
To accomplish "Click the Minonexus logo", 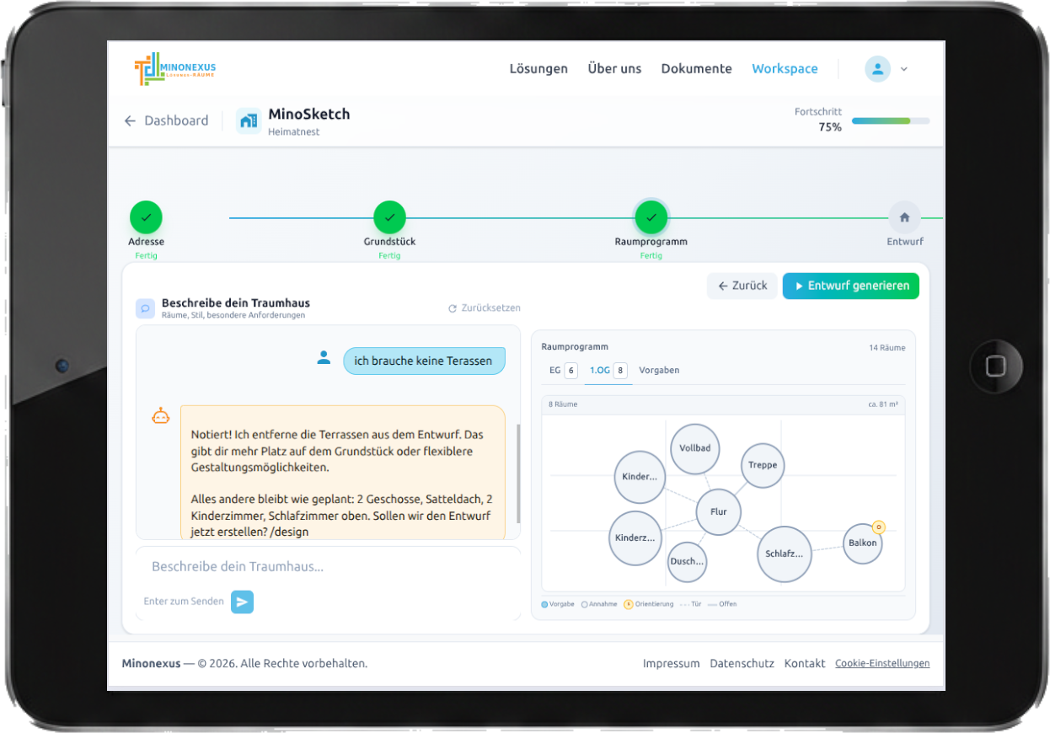I will (174, 69).
